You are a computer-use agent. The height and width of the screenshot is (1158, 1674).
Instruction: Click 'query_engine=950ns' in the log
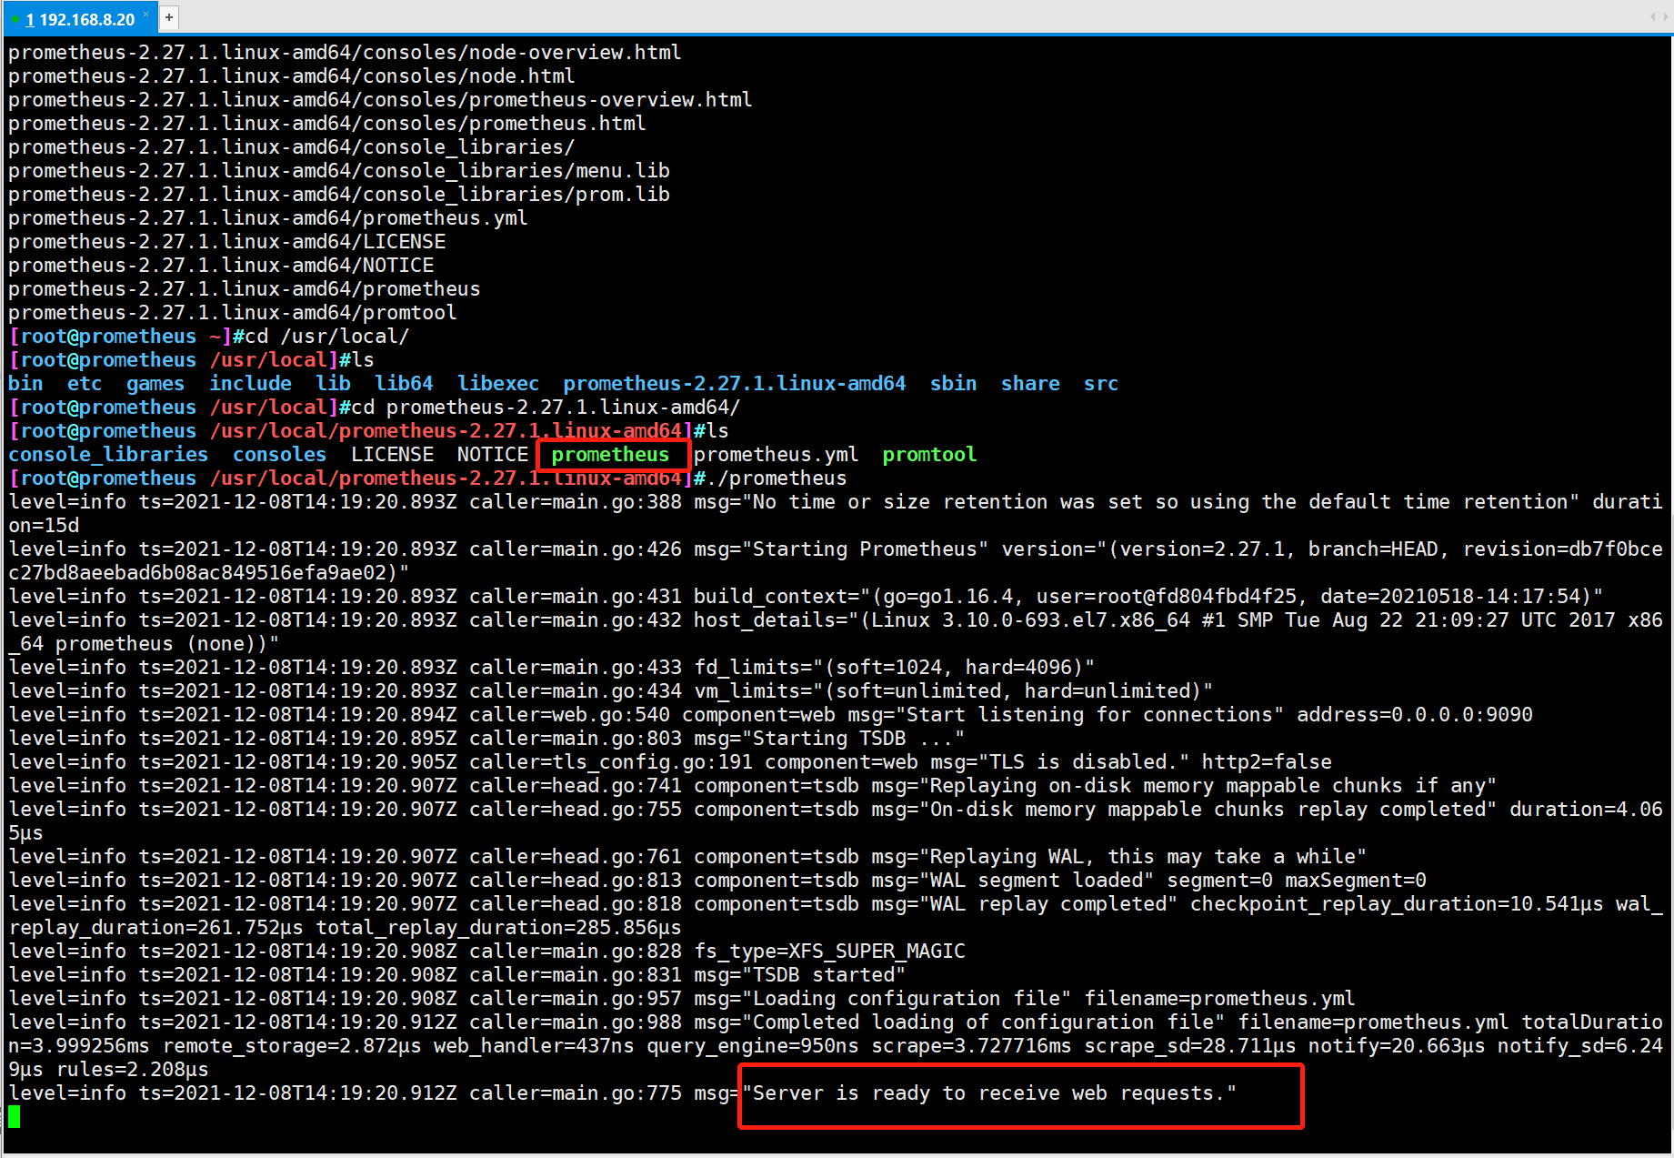[x=752, y=1045]
